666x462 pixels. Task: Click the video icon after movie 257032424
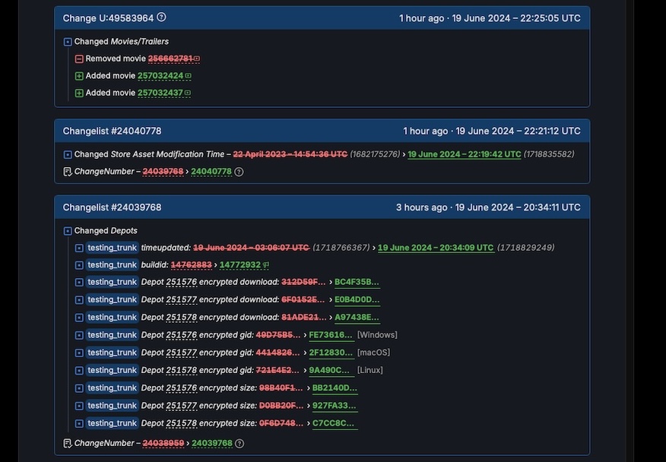point(189,76)
